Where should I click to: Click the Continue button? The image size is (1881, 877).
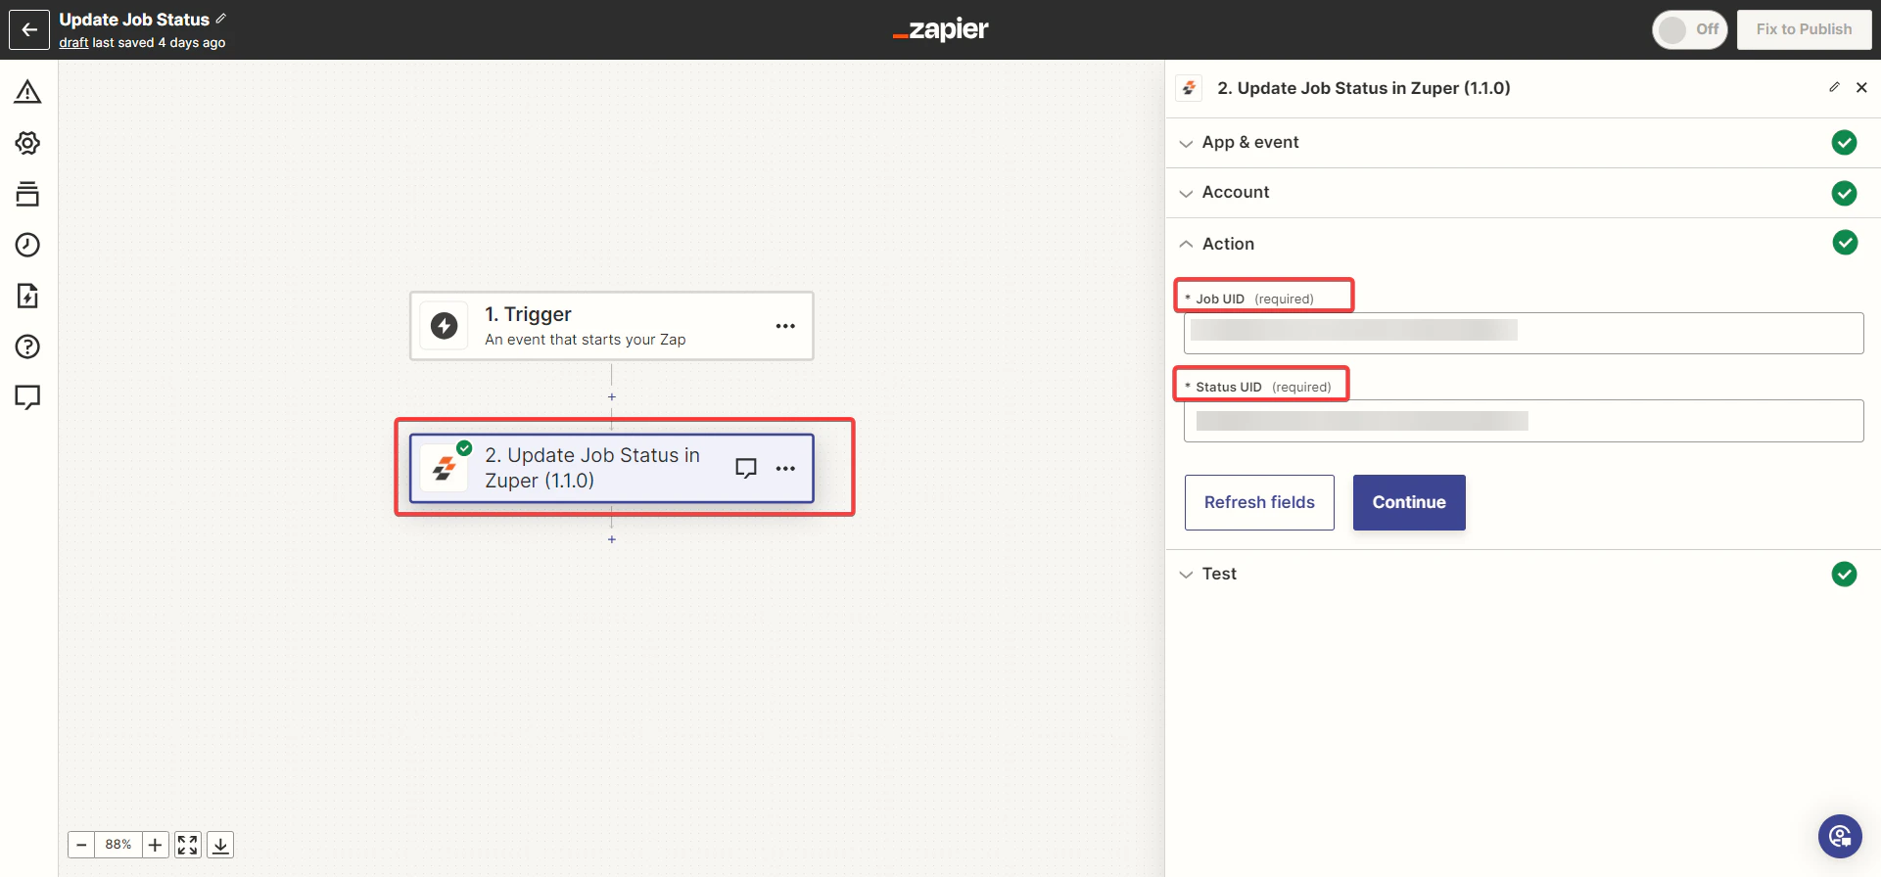point(1409,502)
